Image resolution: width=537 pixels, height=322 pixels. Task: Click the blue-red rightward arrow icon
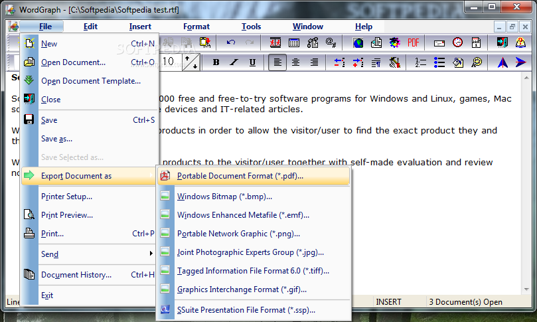coord(520,62)
